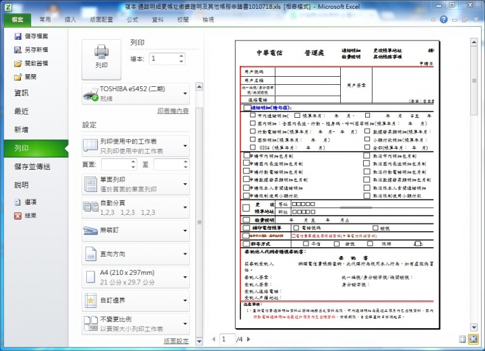Click the Options icon in sidebar
The image size is (485, 351).
point(18,202)
